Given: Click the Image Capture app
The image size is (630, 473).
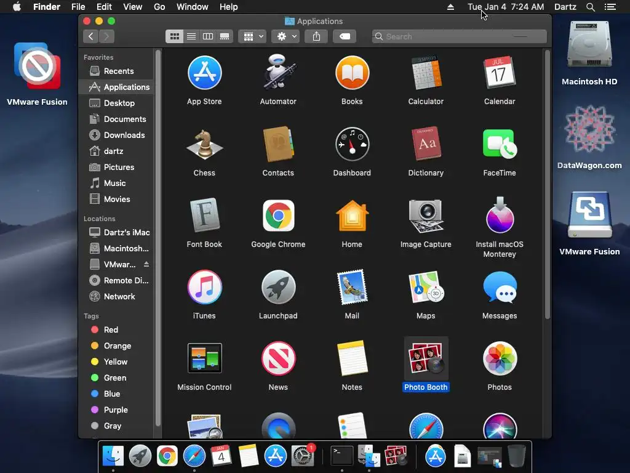Looking at the screenshot, I should (x=426, y=216).
